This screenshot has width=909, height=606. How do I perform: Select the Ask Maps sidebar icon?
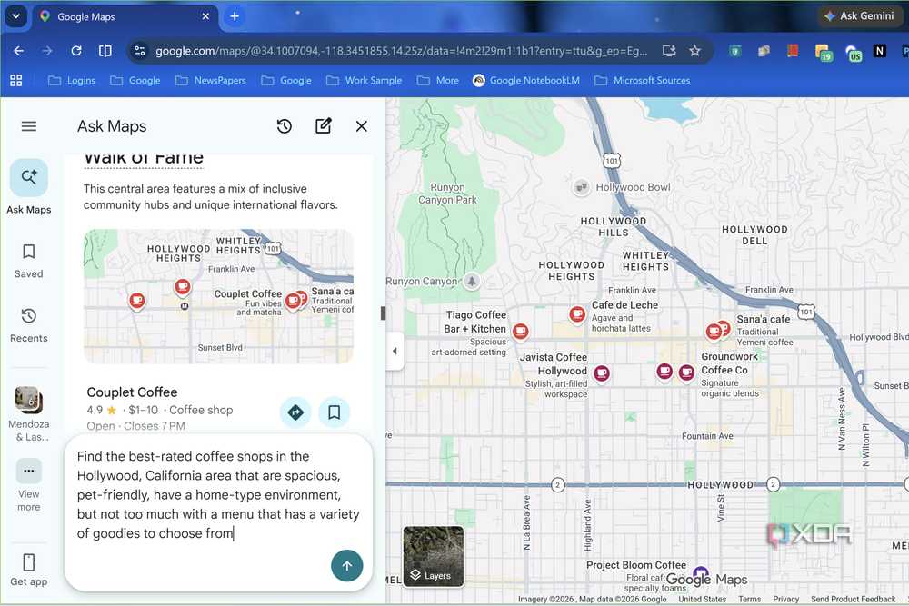[28, 177]
